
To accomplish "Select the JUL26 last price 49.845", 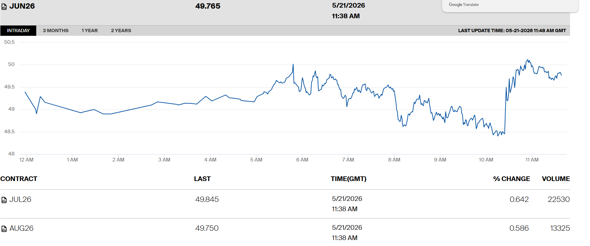I will 207,199.
